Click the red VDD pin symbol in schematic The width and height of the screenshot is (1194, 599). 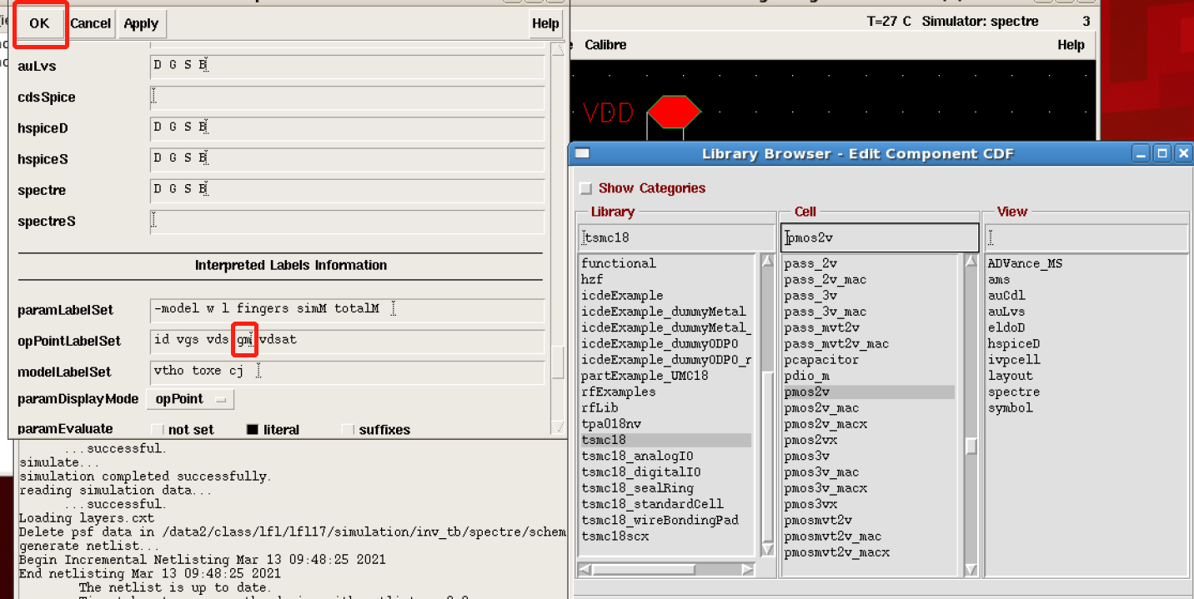click(674, 112)
